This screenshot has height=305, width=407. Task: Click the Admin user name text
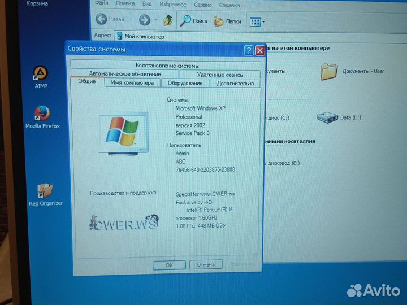(x=182, y=153)
